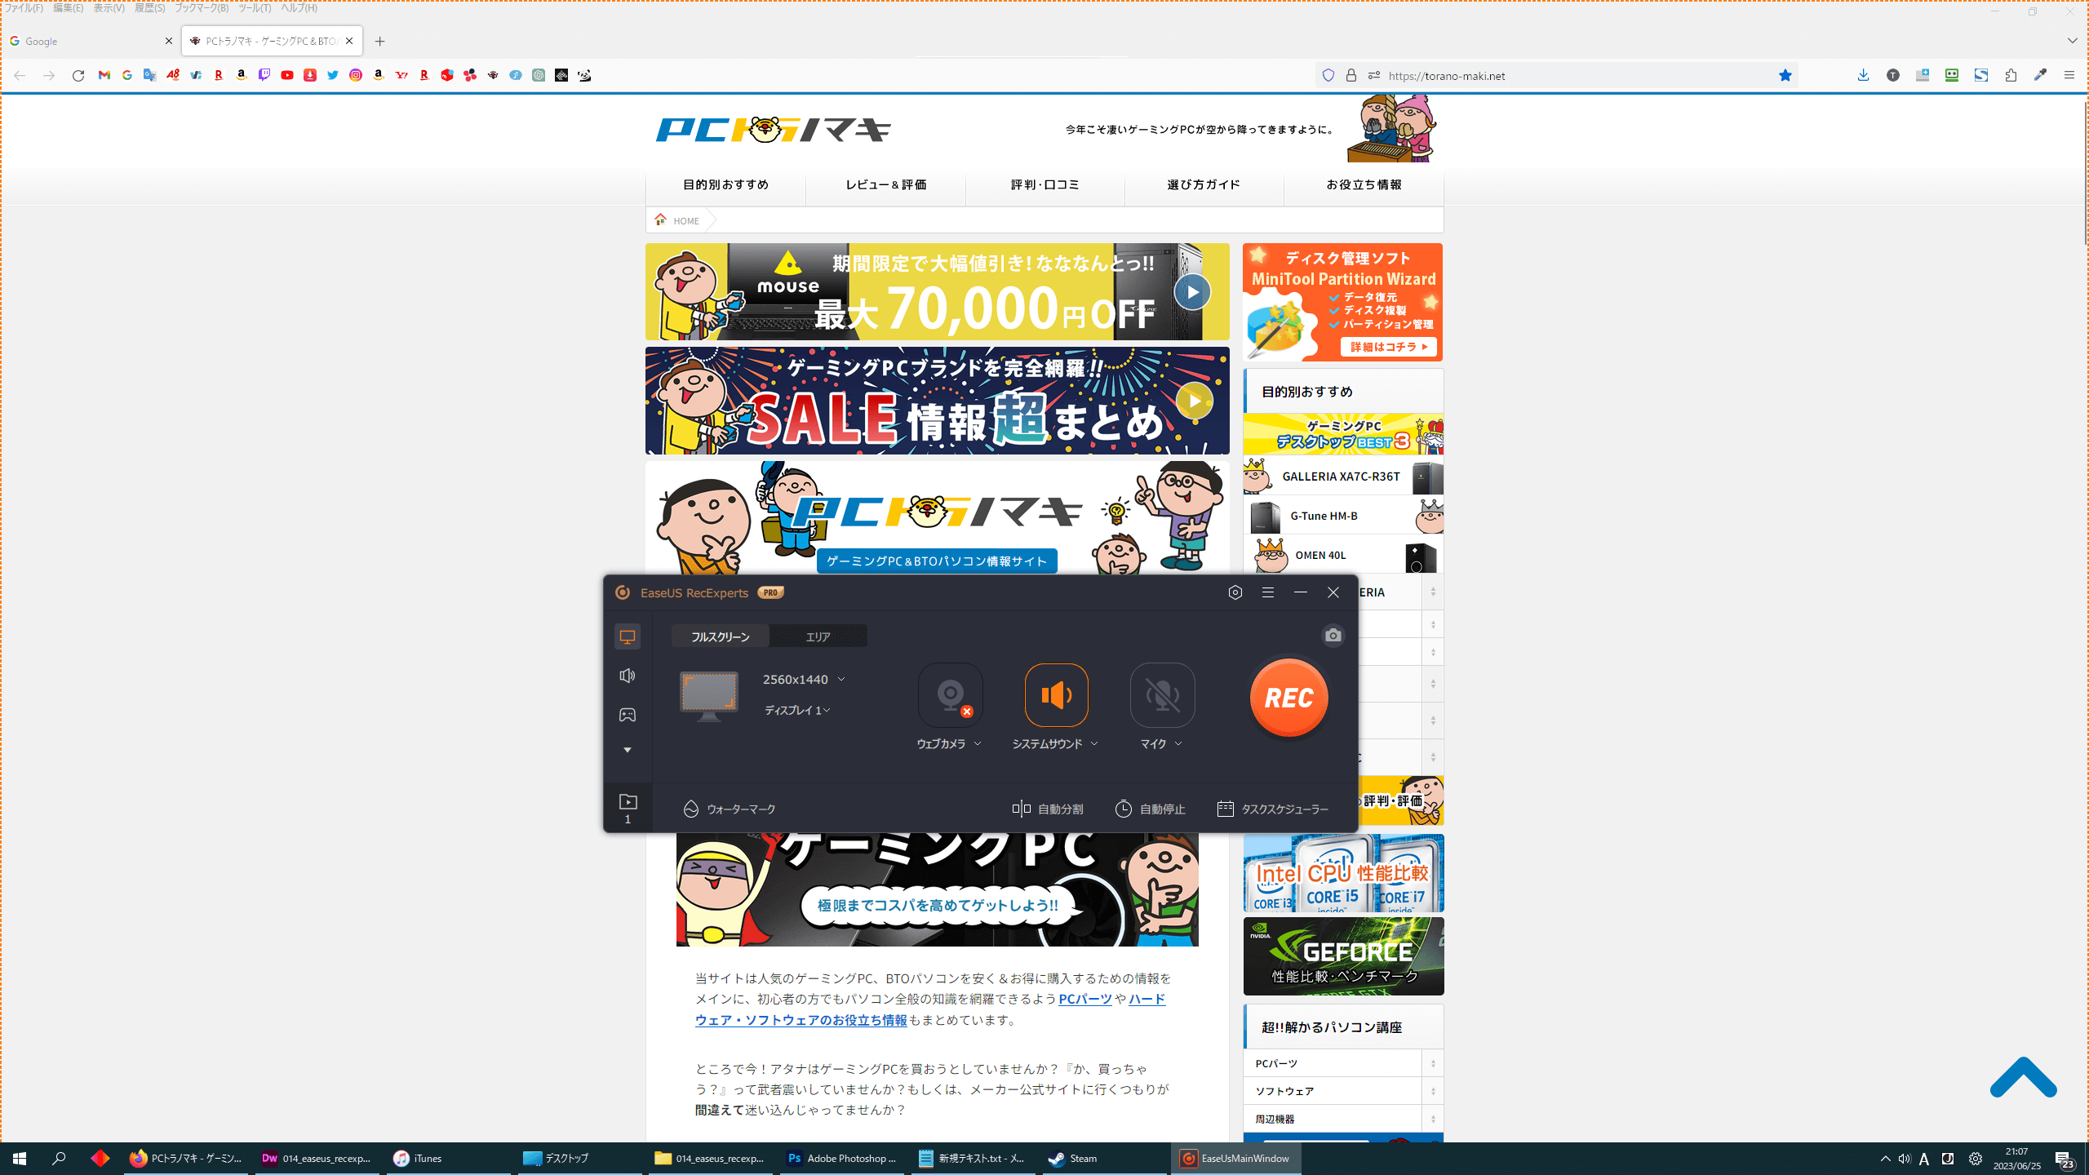Image resolution: width=2089 pixels, height=1175 pixels.
Task: Open the Instagram bookmark icon
Action: pos(356,75)
